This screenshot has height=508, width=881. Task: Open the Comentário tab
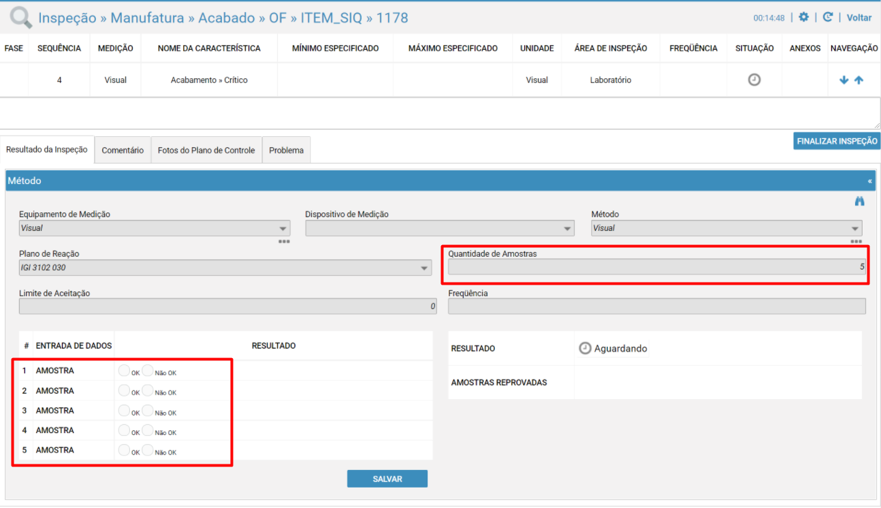[123, 150]
